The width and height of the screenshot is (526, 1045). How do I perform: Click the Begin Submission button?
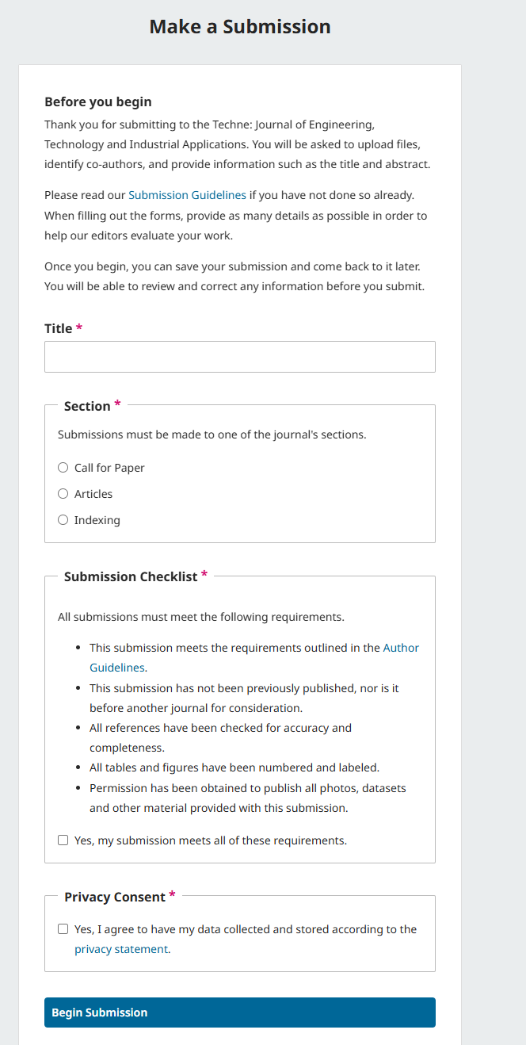(240, 1012)
